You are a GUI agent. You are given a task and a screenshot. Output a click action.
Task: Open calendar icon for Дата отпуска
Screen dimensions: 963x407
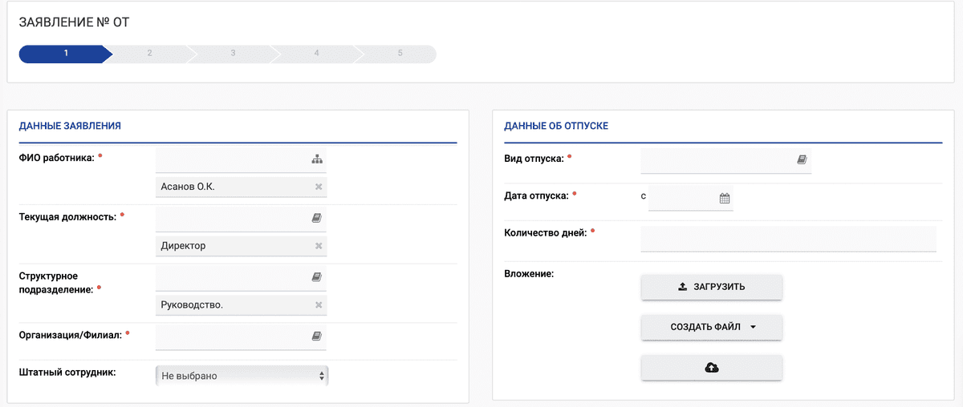pos(724,199)
